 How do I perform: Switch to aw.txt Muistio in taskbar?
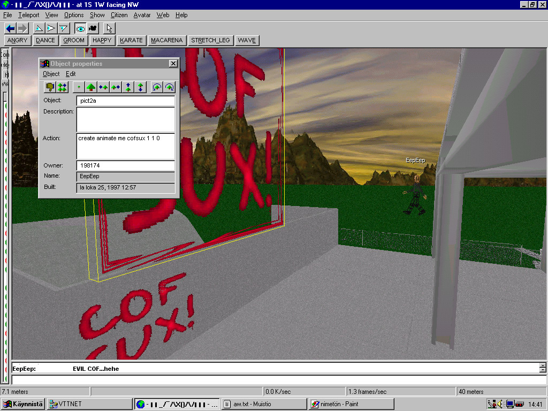tap(264, 404)
